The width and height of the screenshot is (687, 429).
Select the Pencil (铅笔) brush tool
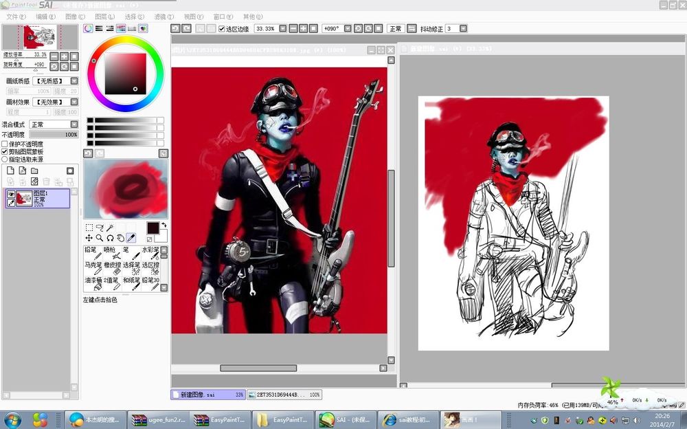93,253
